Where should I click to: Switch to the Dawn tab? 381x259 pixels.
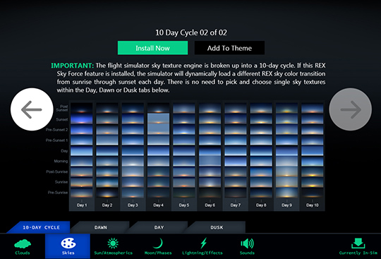pyautogui.click(x=101, y=227)
